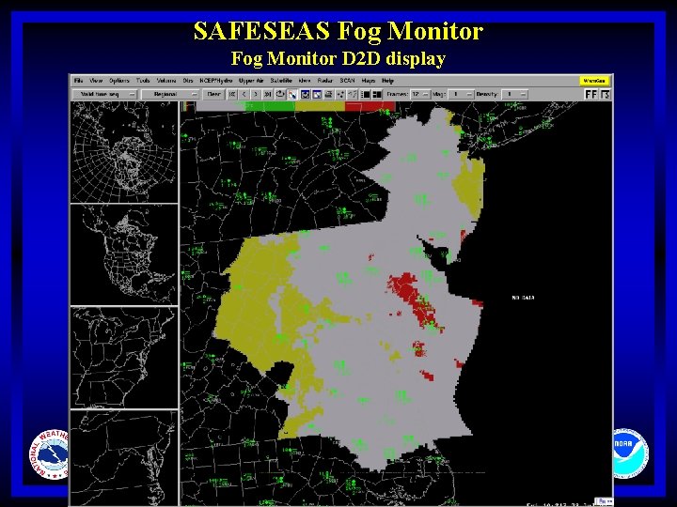
Task: Open the Regional scale dropdown
Action: [170, 94]
